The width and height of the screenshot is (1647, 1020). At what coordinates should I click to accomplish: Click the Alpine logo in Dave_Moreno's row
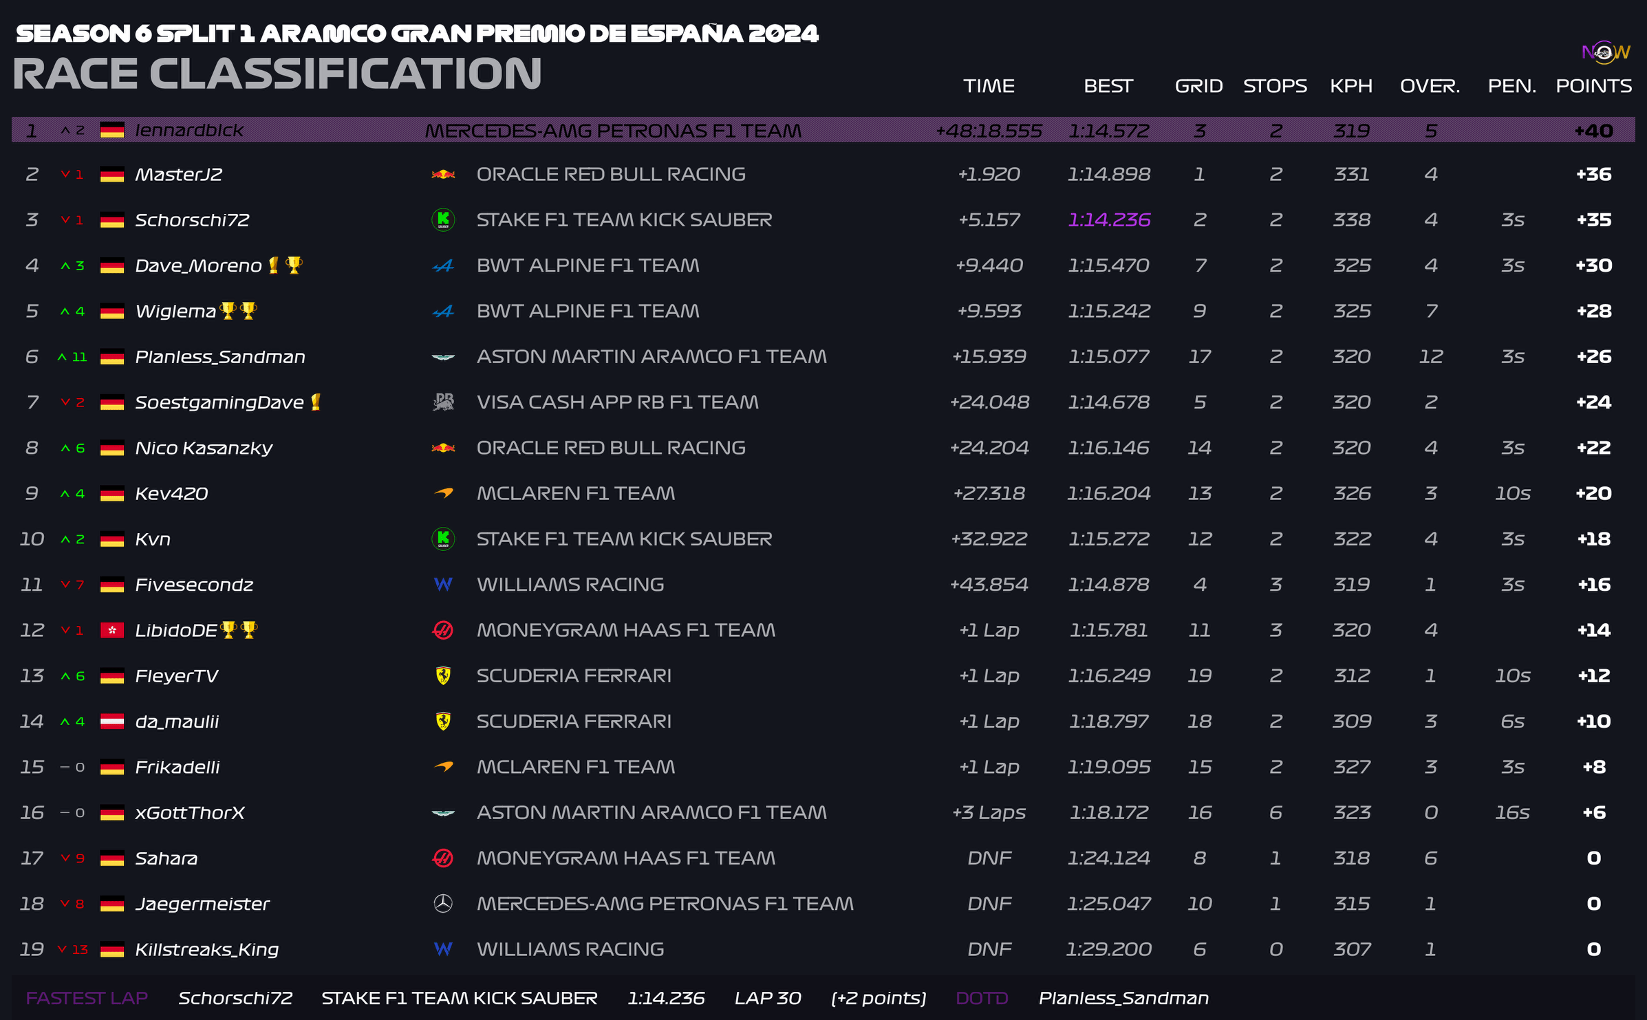(443, 265)
